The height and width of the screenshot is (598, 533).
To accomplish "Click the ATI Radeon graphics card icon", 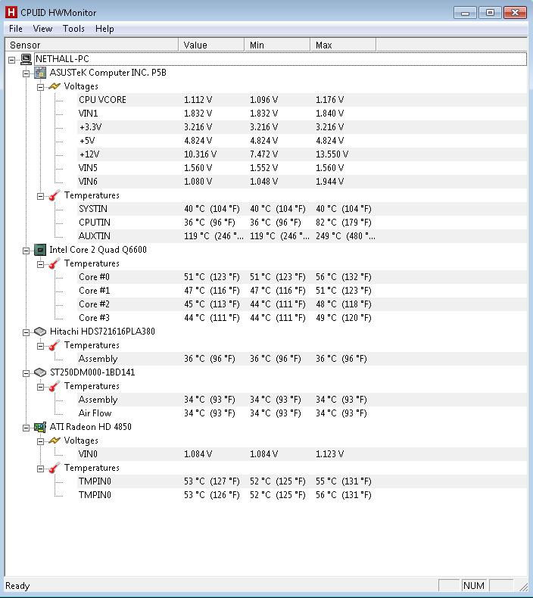I will tap(40, 427).
